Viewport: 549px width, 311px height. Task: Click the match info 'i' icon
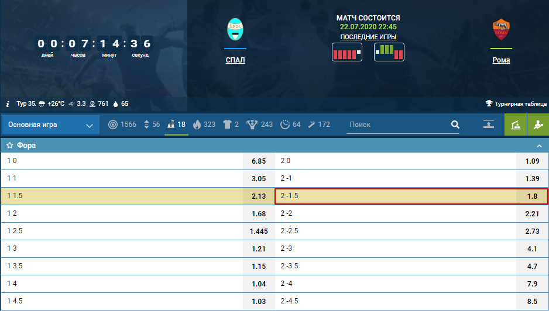pos(8,103)
